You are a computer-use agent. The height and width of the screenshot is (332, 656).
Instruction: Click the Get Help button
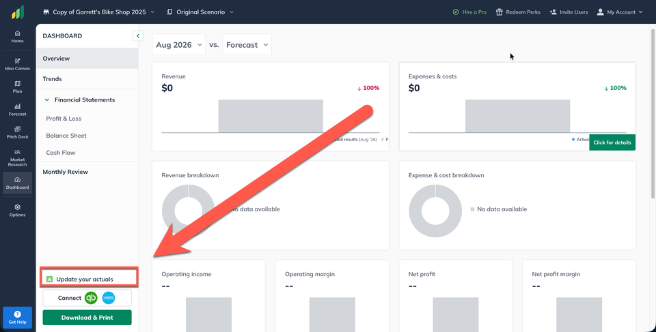coord(17,318)
